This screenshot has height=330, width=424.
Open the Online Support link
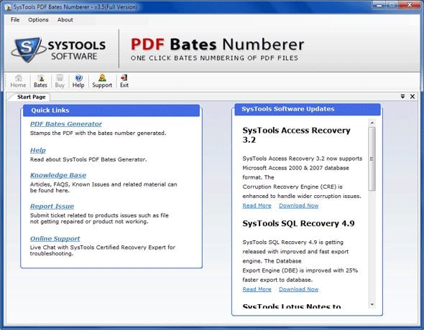(x=55, y=238)
